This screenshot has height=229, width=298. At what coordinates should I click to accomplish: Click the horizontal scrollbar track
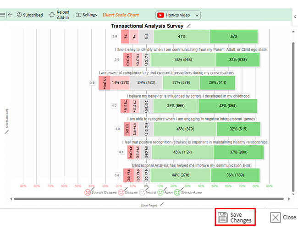pyautogui.click(x=149, y=199)
